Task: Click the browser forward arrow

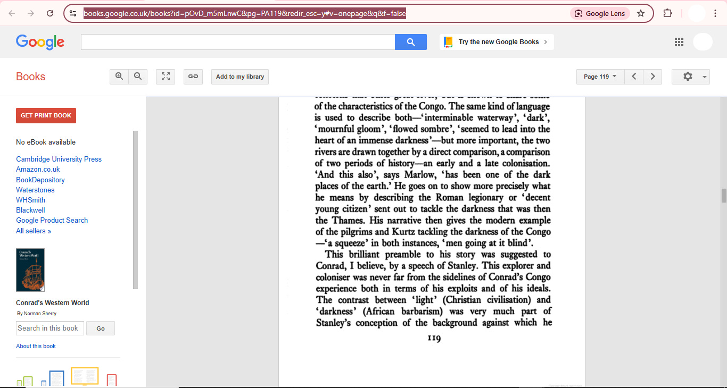Action: pos(31,13)
